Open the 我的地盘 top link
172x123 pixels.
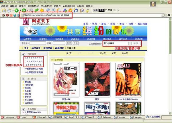click(142, 24)
